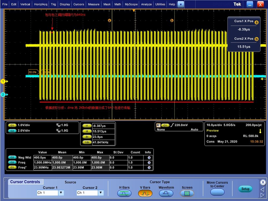
Task: Open the Utilities menu
Action: point(160,4)
